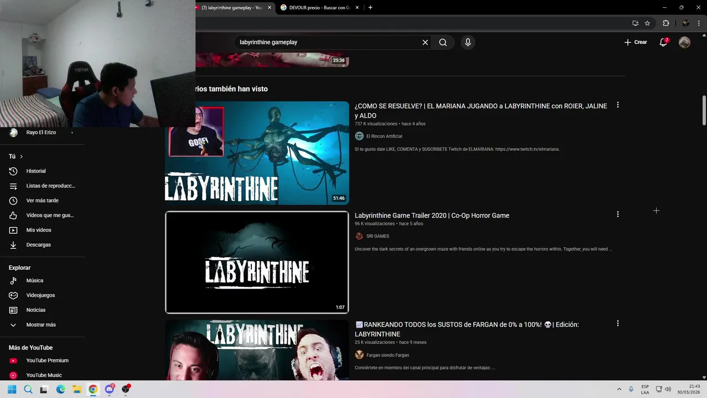Open El Rincon Artificial channel name
Screen dimensions: 707x398
click(x=384, y=136)
